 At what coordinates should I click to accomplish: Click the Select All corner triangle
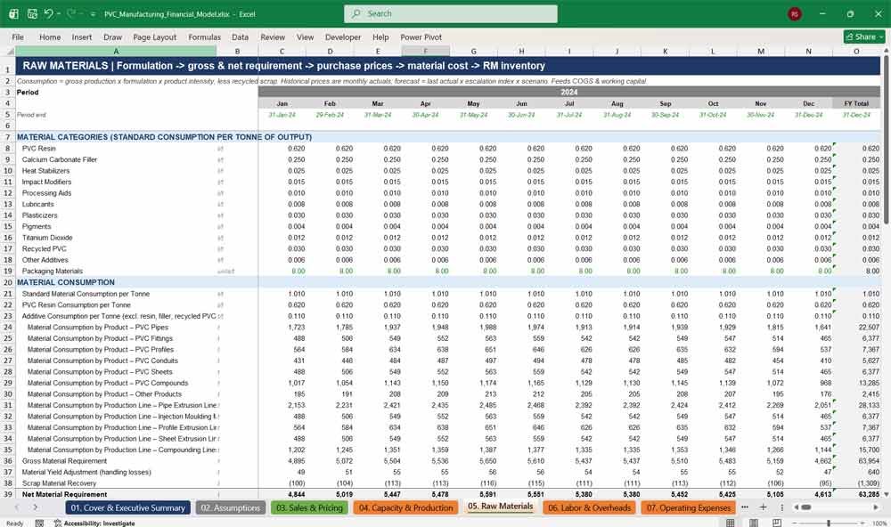click(x=10, y=52)
